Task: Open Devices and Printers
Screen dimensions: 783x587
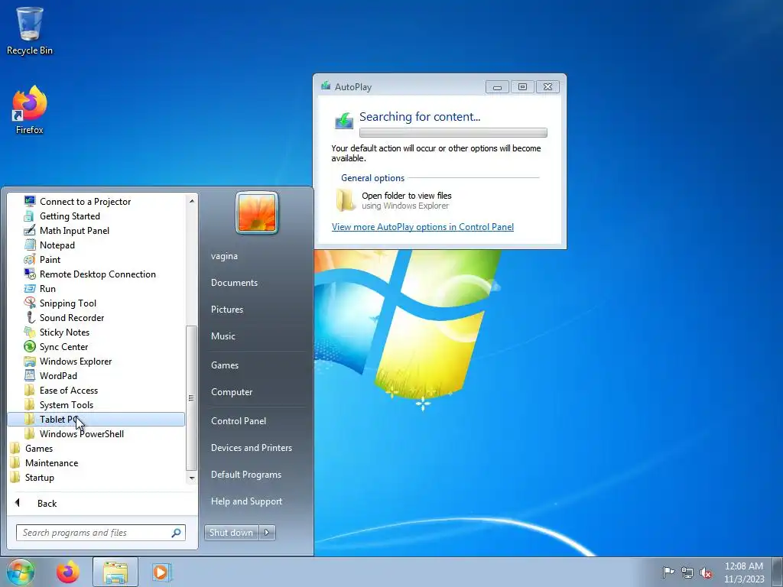Action: [x=251, y=448]
